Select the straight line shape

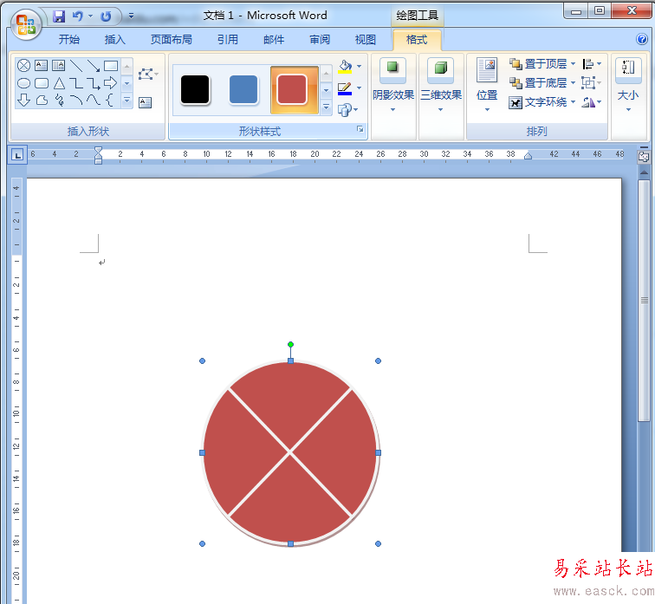[76, 66]
